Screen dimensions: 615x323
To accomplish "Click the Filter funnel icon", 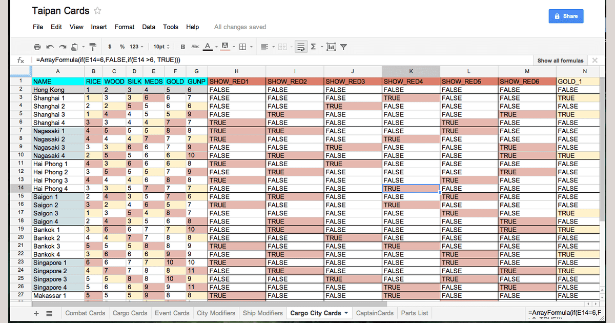I will pyautogui.click(x=343, y=47).
